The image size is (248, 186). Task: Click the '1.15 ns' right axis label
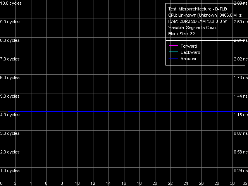[x=241, y=115]
